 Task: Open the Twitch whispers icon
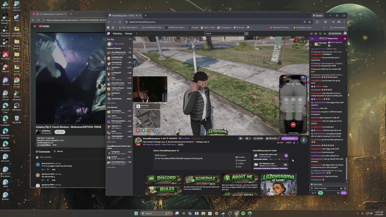[320, 33]
